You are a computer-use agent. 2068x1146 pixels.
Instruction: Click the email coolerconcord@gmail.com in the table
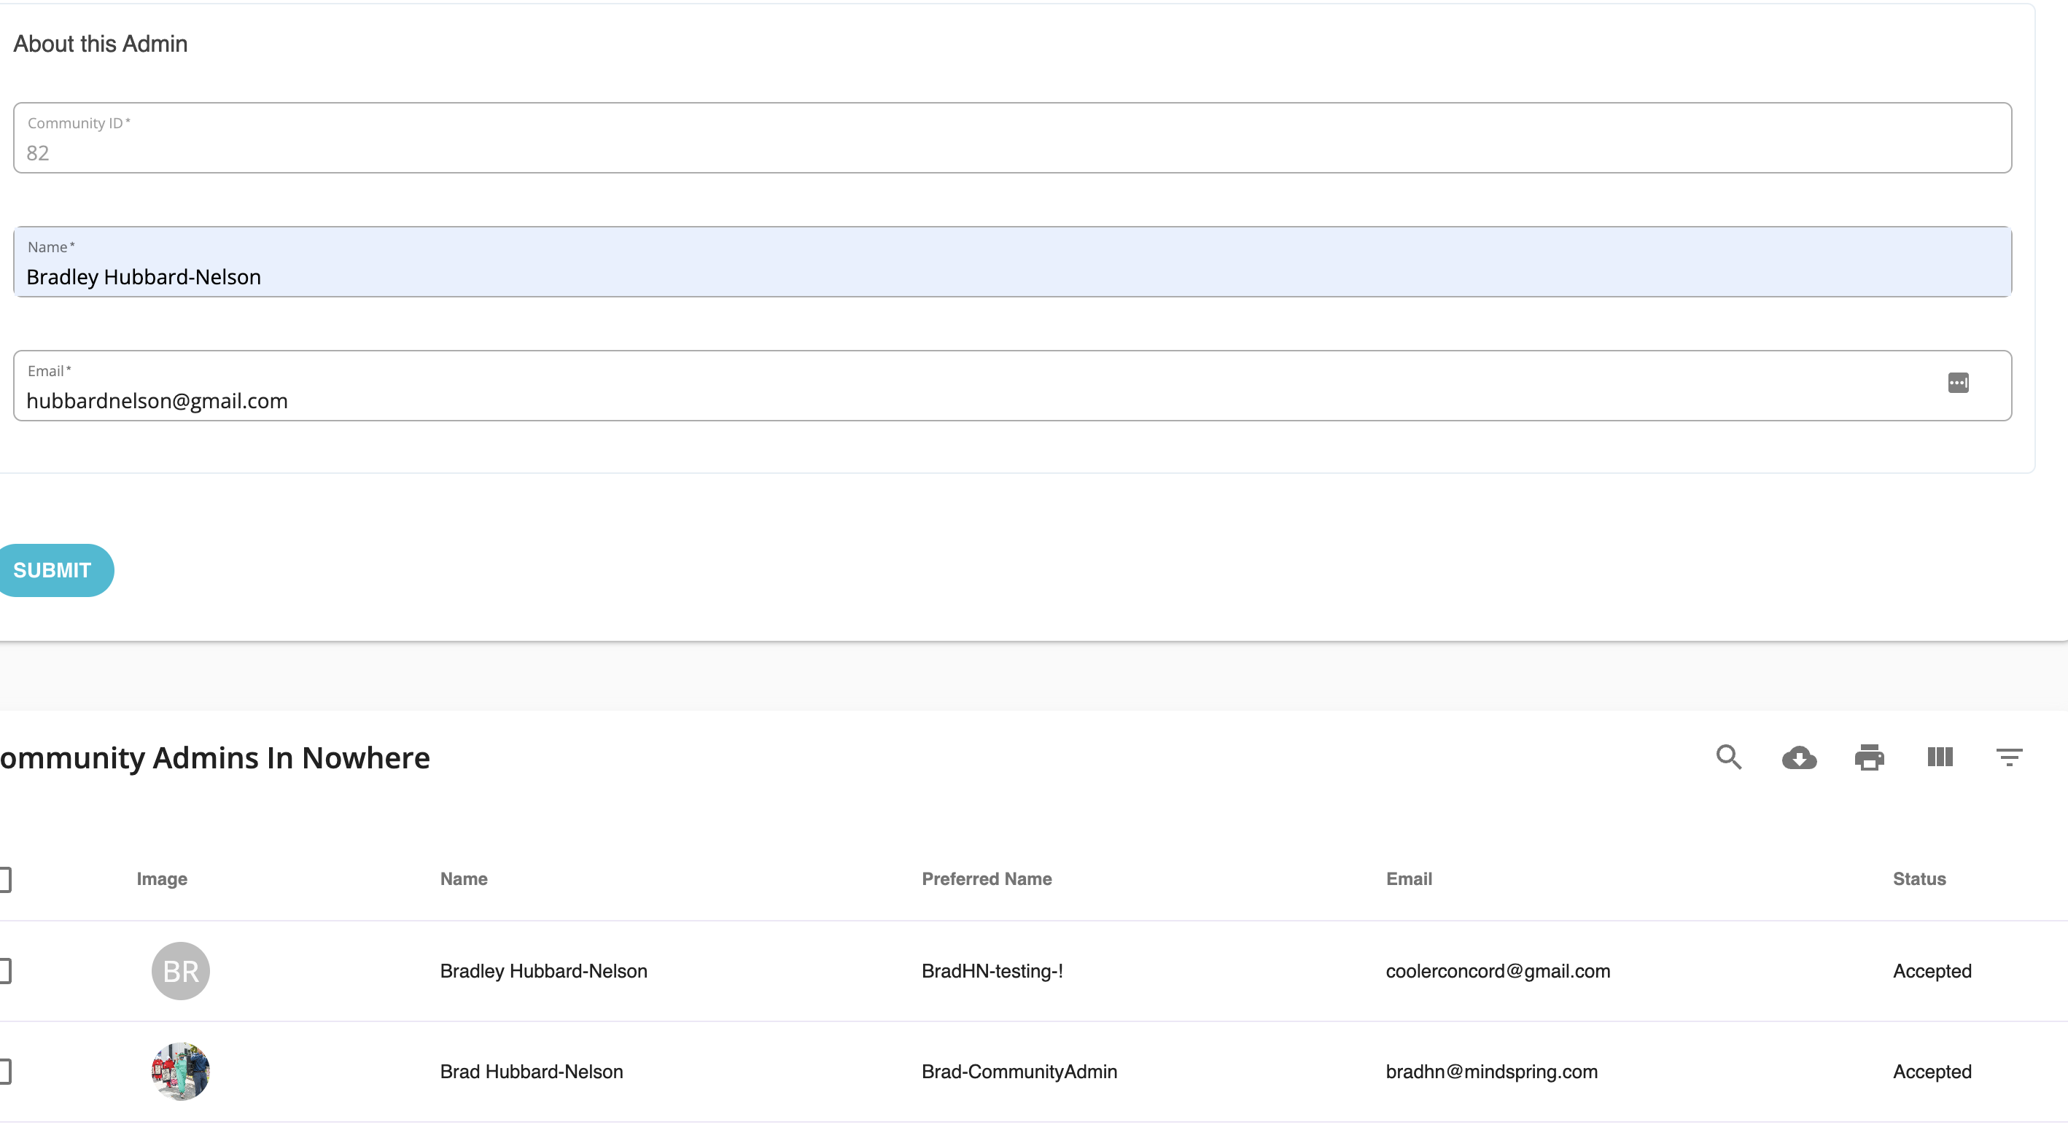[x=1498, y=970]
